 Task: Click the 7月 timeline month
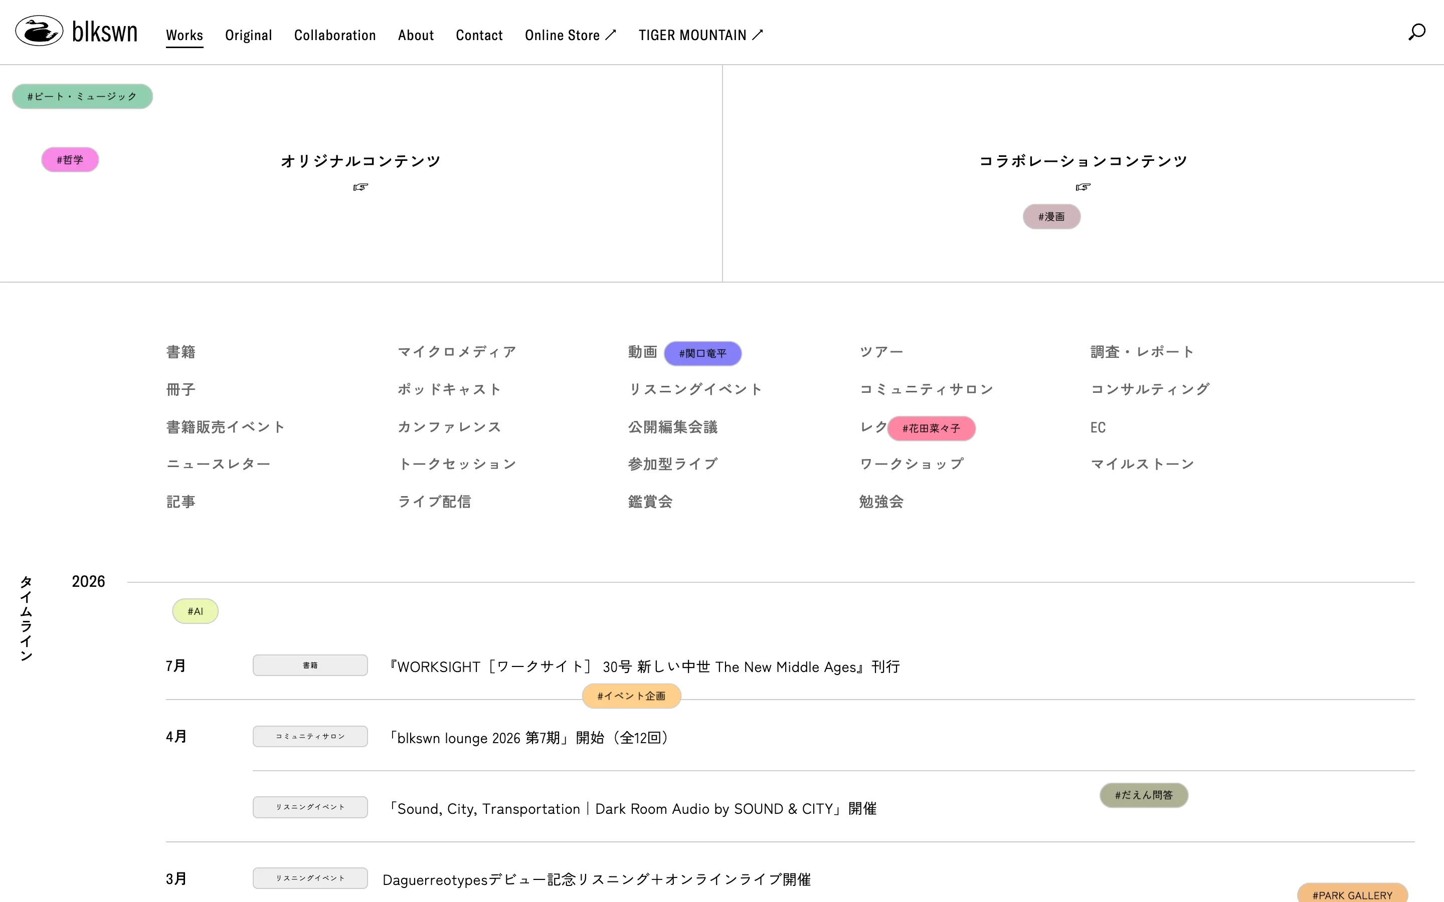176,666
